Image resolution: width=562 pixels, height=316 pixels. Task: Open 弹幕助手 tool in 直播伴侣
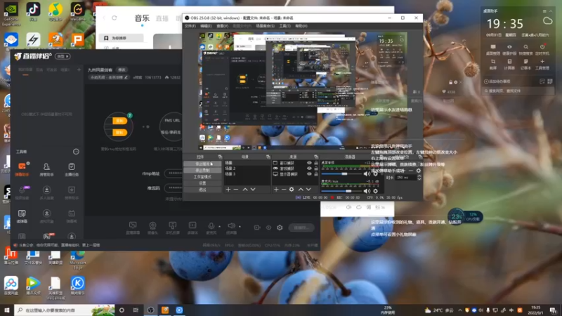(22, 169)
